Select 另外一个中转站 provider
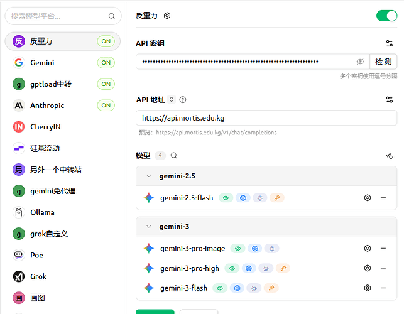 click(x=63, y=170)
